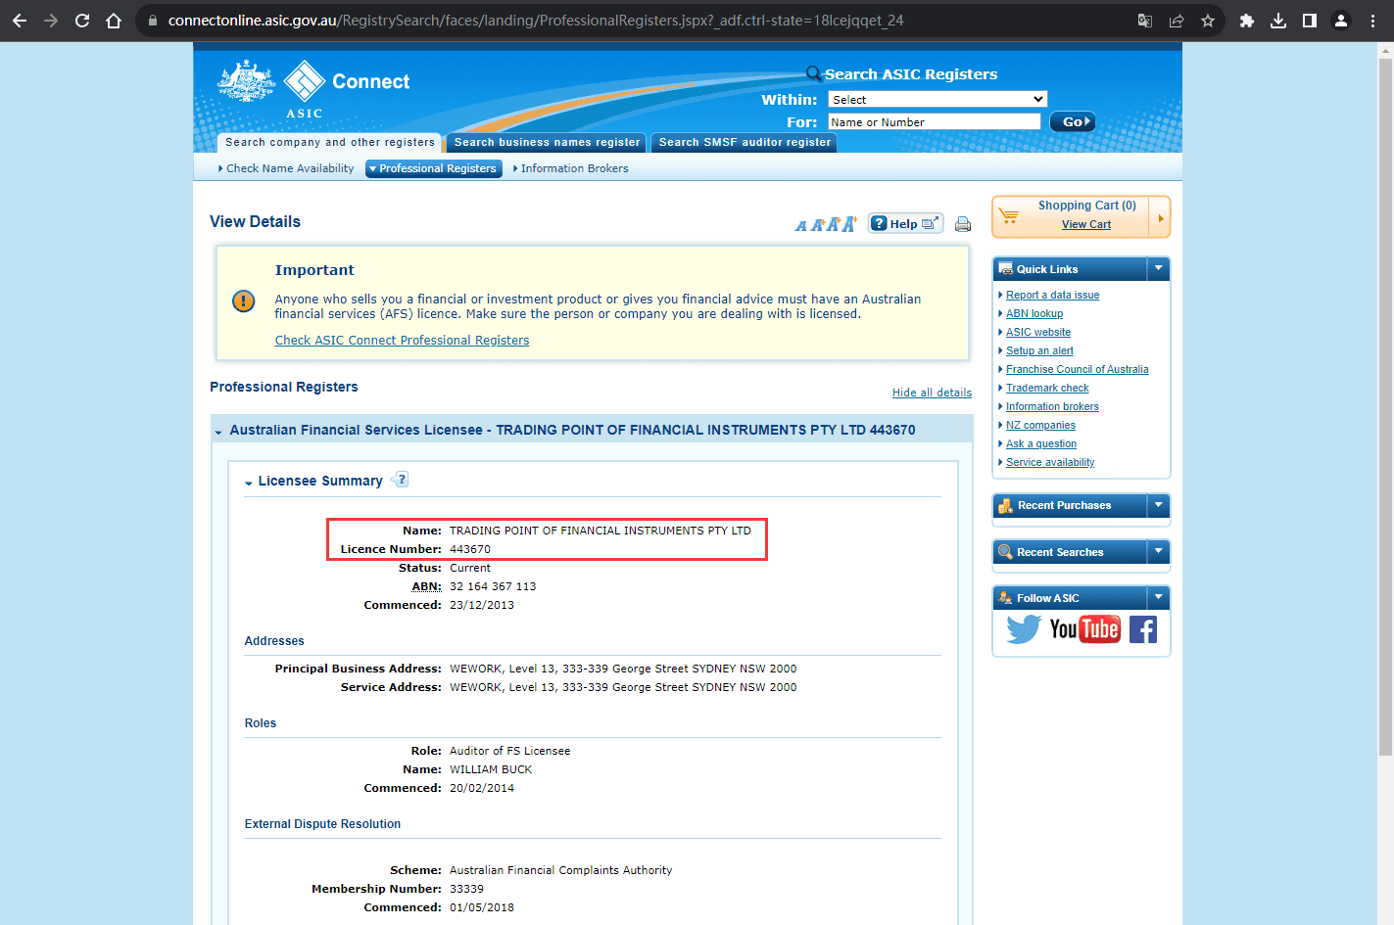Open Search SMSF auditor register tab
Viewport: 1394px width, 925px height.
[745, 143]
